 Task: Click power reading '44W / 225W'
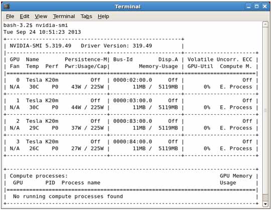pyautogui.click(x=87, y=107)
